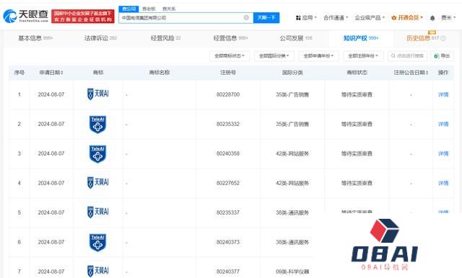
Task: Open 天翼AI trademark image in row 5
Action: pyautogui.click(x=98, y=212)
